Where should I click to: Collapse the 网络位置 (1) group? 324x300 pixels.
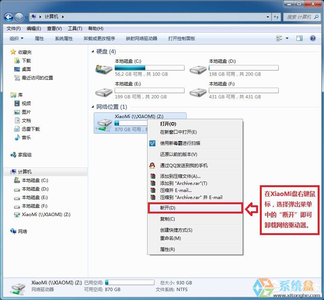(x=93, y=107)
